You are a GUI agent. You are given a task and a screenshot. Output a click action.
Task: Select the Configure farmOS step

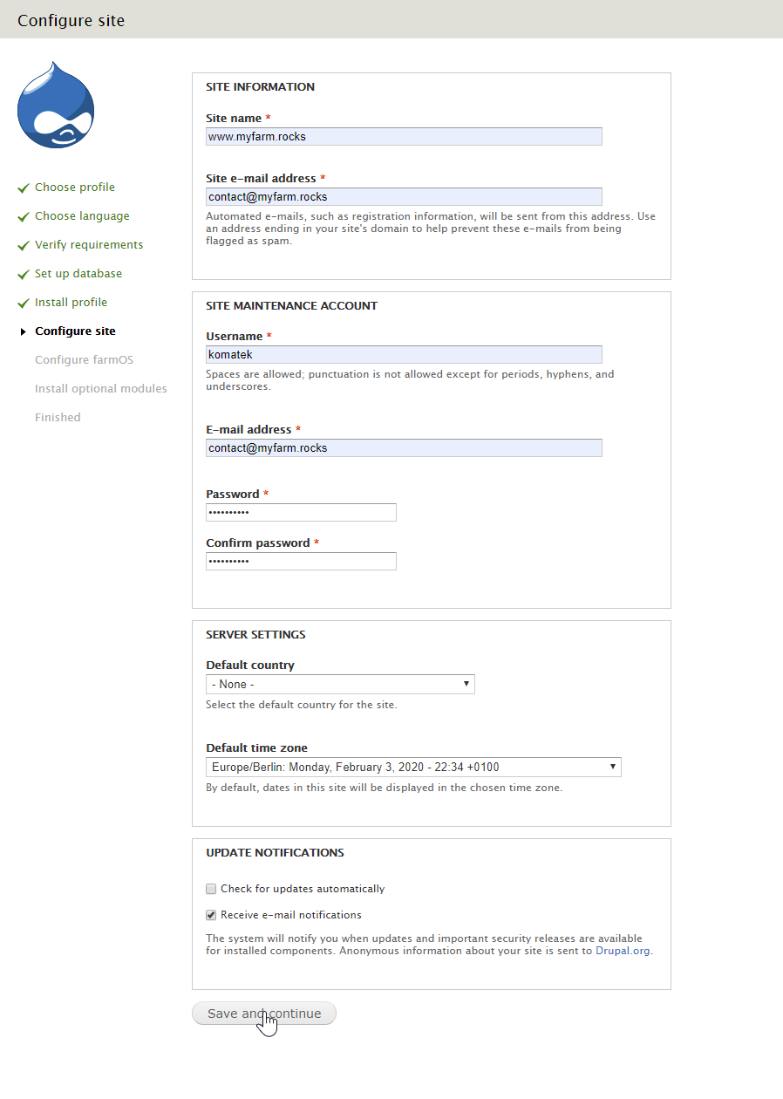[x=84, y=360]
